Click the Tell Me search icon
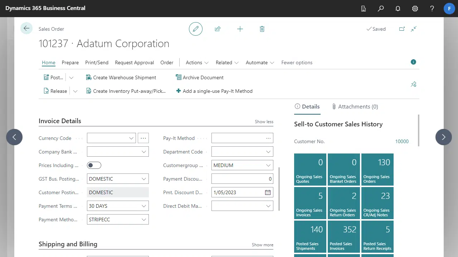This screenshot has width=458, height=257. 380,8
